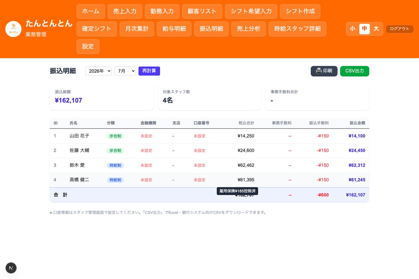Go to ホーム page
Screen dimensions: 419x279
91,11
